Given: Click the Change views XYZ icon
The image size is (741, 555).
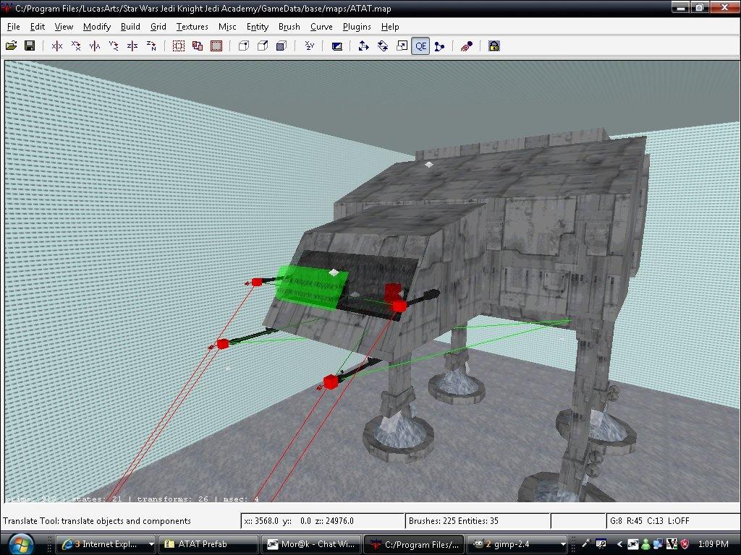Looking at the screenshot, I should point(310,46).
